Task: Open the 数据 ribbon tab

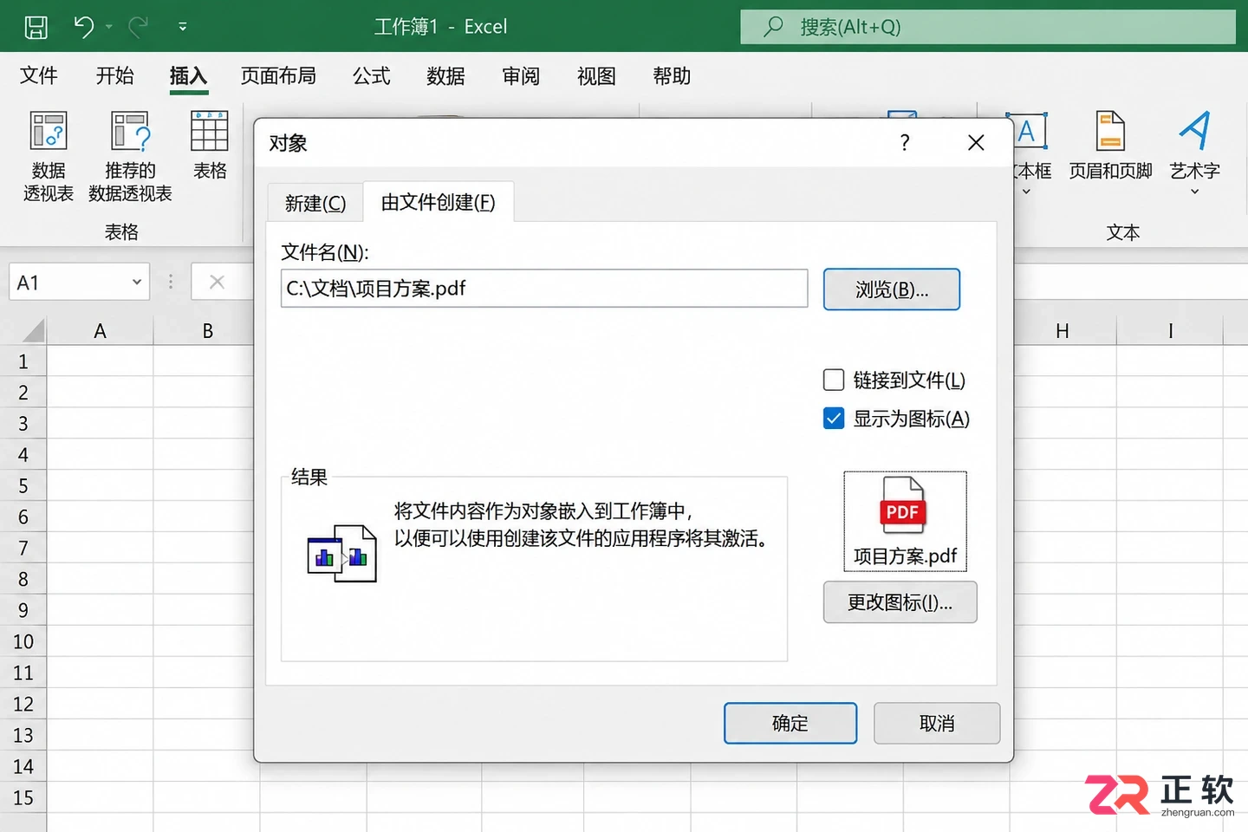Action: click(x=446, y=76)
